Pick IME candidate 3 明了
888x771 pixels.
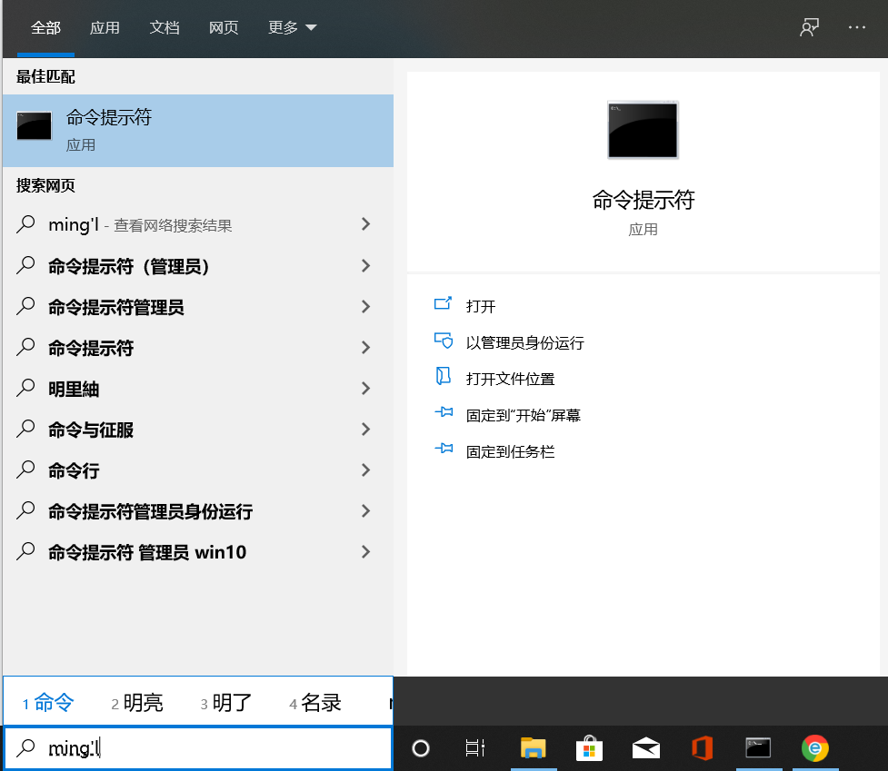coord(226,703)
